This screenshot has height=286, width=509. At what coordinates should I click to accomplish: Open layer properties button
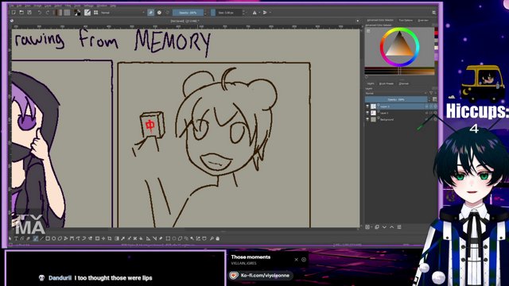(399, 227)
